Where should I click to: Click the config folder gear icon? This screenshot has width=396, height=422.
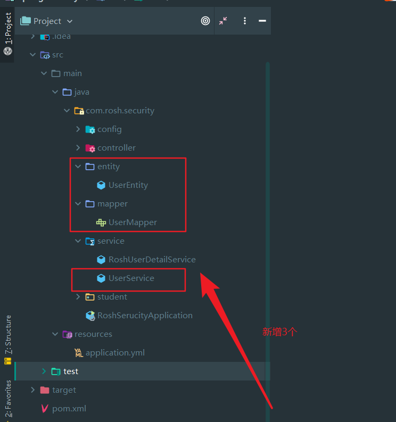[90, 129]
